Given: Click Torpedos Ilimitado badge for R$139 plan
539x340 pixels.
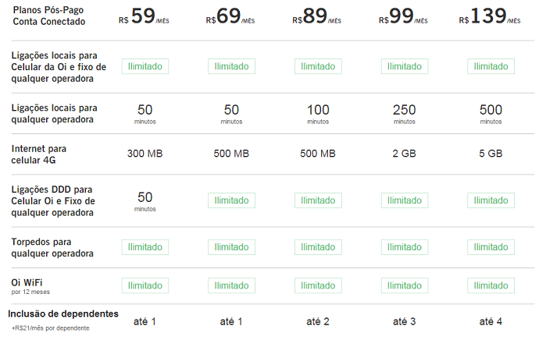Looking at the screenshot, I should pos(491,247).
